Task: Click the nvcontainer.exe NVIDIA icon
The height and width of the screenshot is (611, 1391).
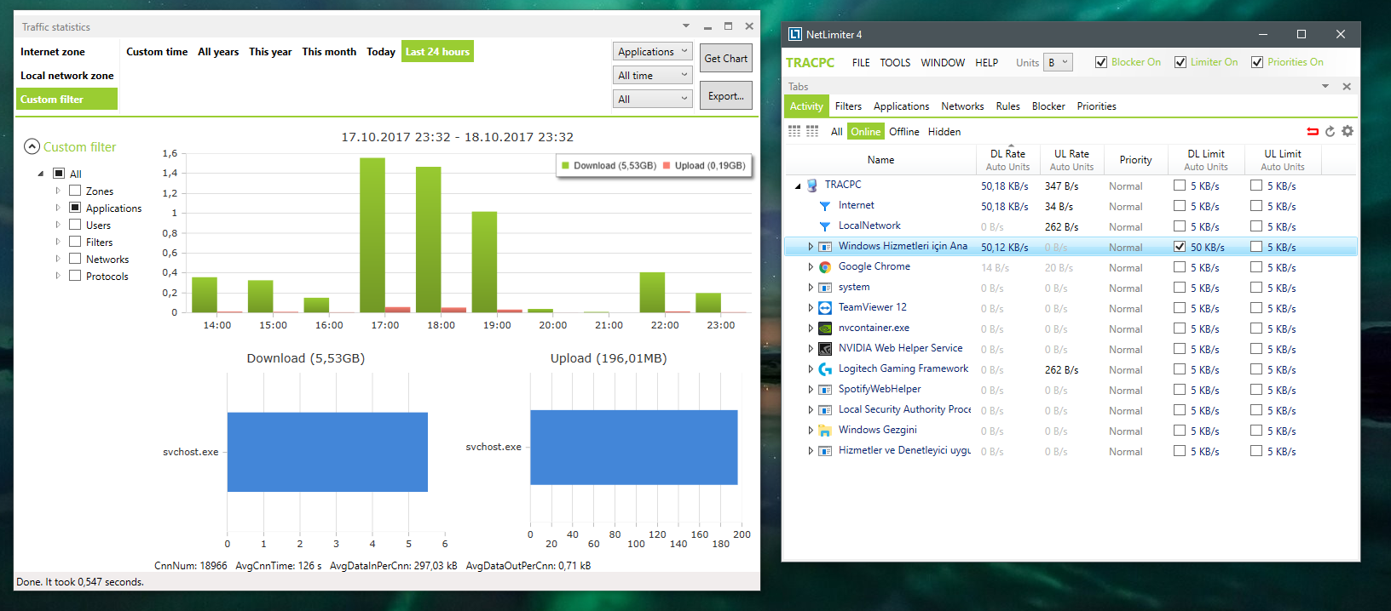Action: pos(825,328)
